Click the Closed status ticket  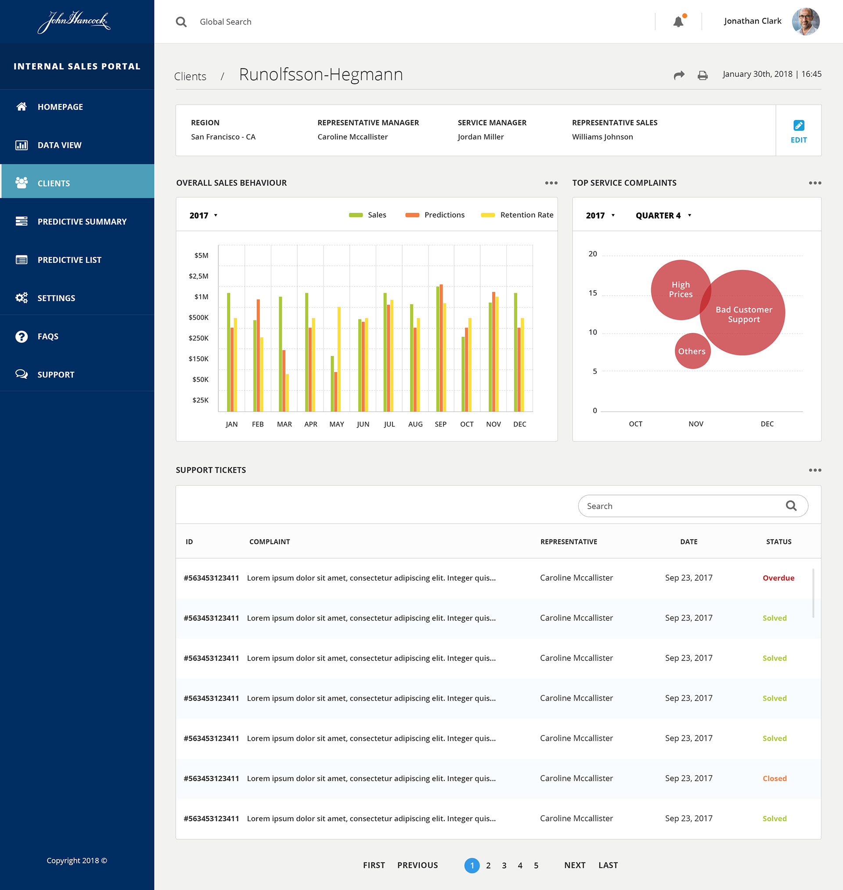[x=775, y=779]
